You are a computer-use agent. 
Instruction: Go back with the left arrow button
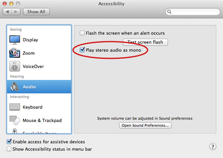tap(7, 12)
